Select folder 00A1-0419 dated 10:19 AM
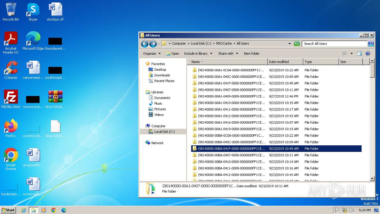The image size is (380, 214). click(276, 129)
